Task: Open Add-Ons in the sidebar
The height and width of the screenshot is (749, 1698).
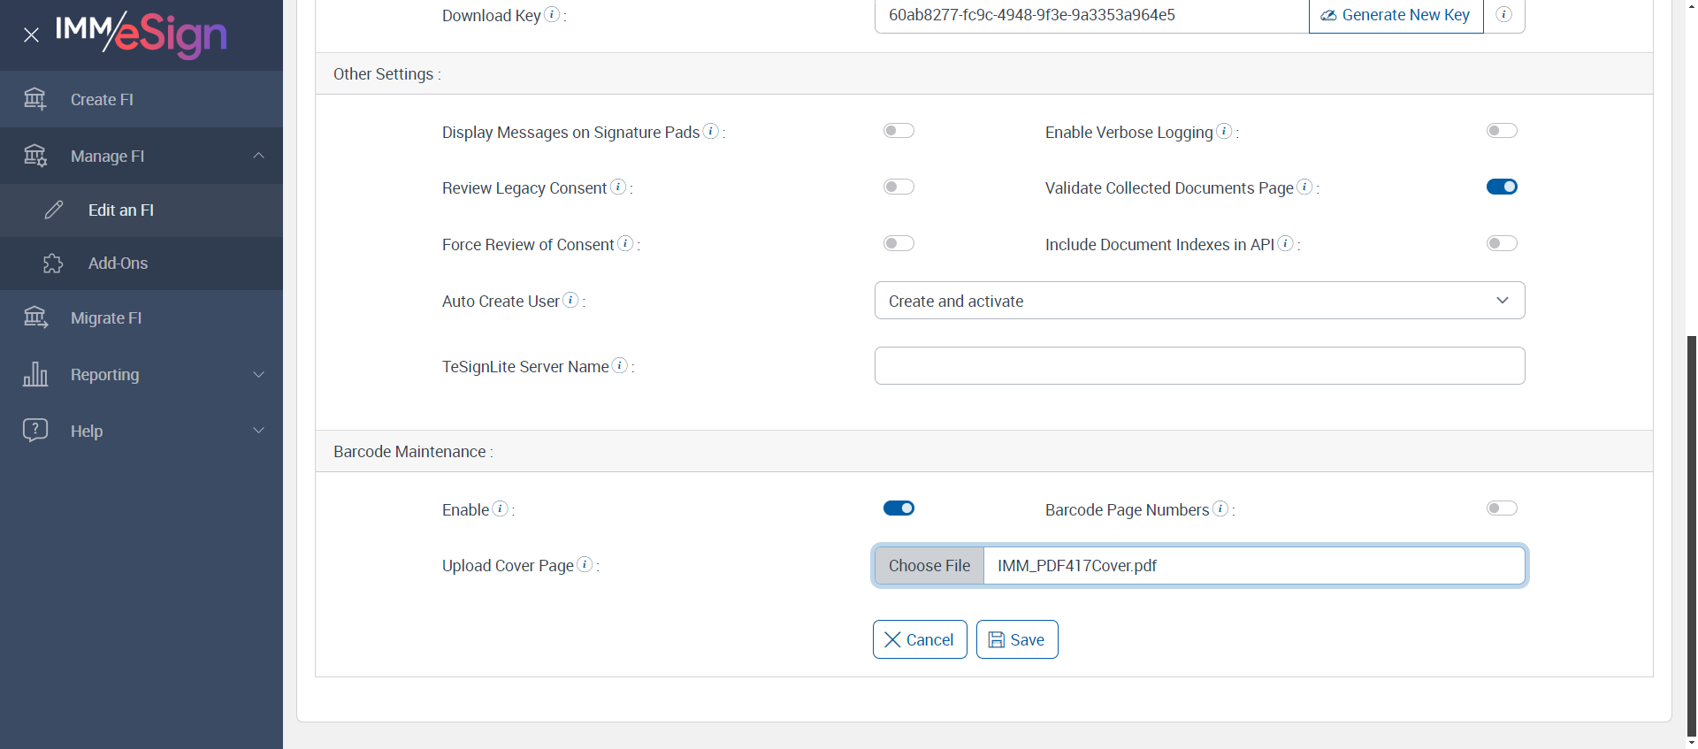Action: [x=118, y=264]
